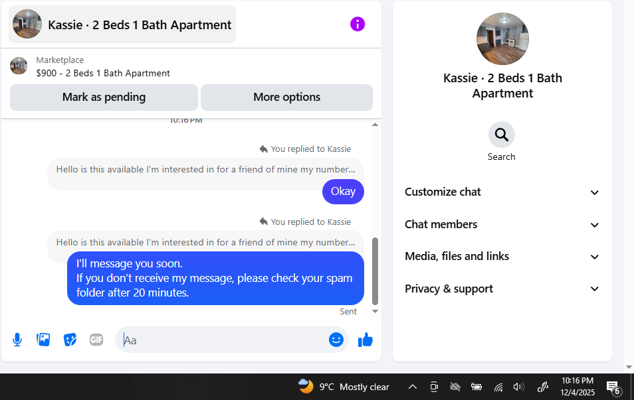Click quoted reply above the Okay message
Screen dimensions: 634x400
tap(205, 170)
